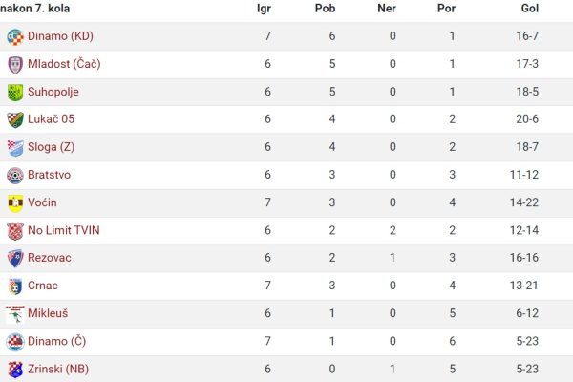Click the Lukač 05 club crest

pyautogui.click(x=15, y=120)
